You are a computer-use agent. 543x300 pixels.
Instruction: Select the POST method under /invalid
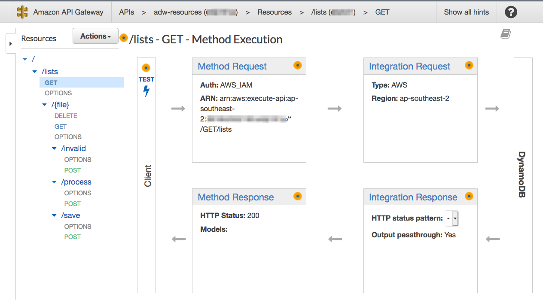(x=73, y=170)
